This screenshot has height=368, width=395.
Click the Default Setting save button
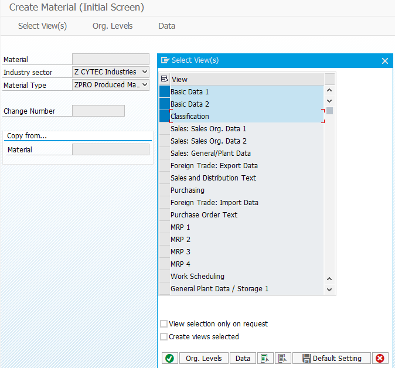pos(332,358)
